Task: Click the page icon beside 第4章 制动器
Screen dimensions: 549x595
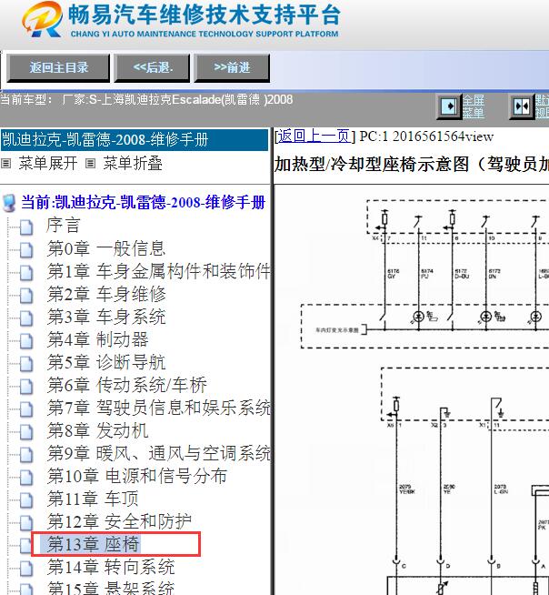Action: [x=26, y=341]
